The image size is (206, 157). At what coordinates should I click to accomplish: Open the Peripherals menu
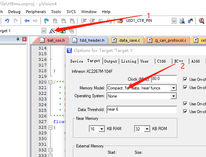point(36,12)
